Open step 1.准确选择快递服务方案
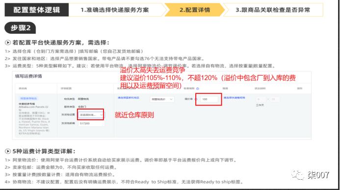 (115, 10)
